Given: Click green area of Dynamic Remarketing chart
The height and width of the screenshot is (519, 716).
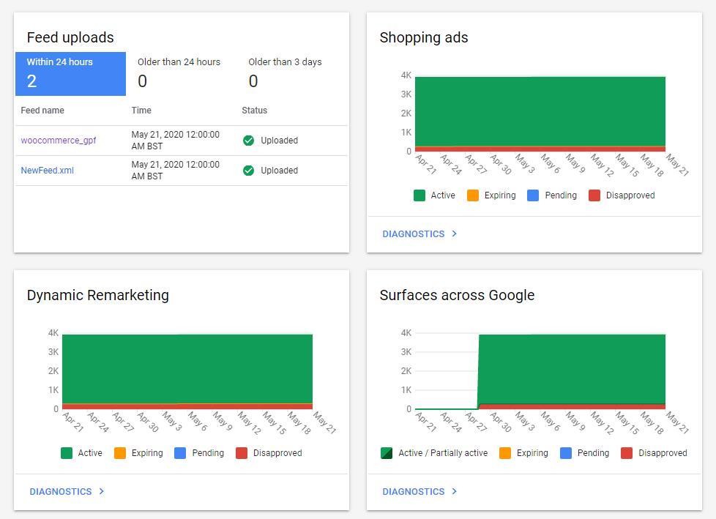Looking at the screenshot, I should (187, 369).
